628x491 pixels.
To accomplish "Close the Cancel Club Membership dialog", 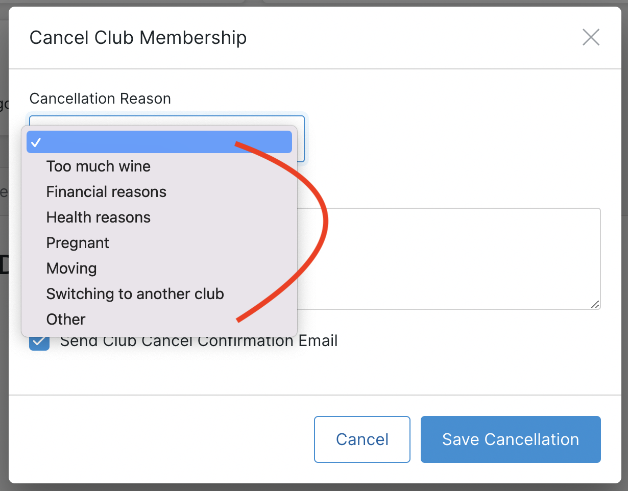I will pyautogui.click(x=591, y=37).
